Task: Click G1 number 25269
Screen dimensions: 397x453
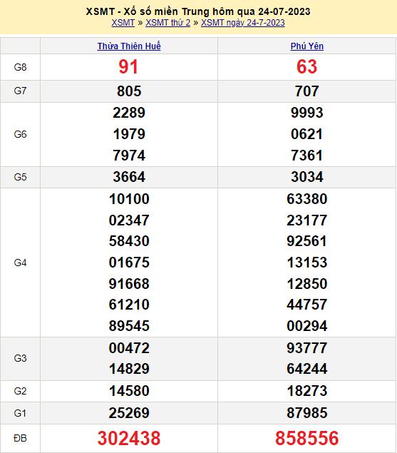Action: pyautogui.click(x=129, y=413)
